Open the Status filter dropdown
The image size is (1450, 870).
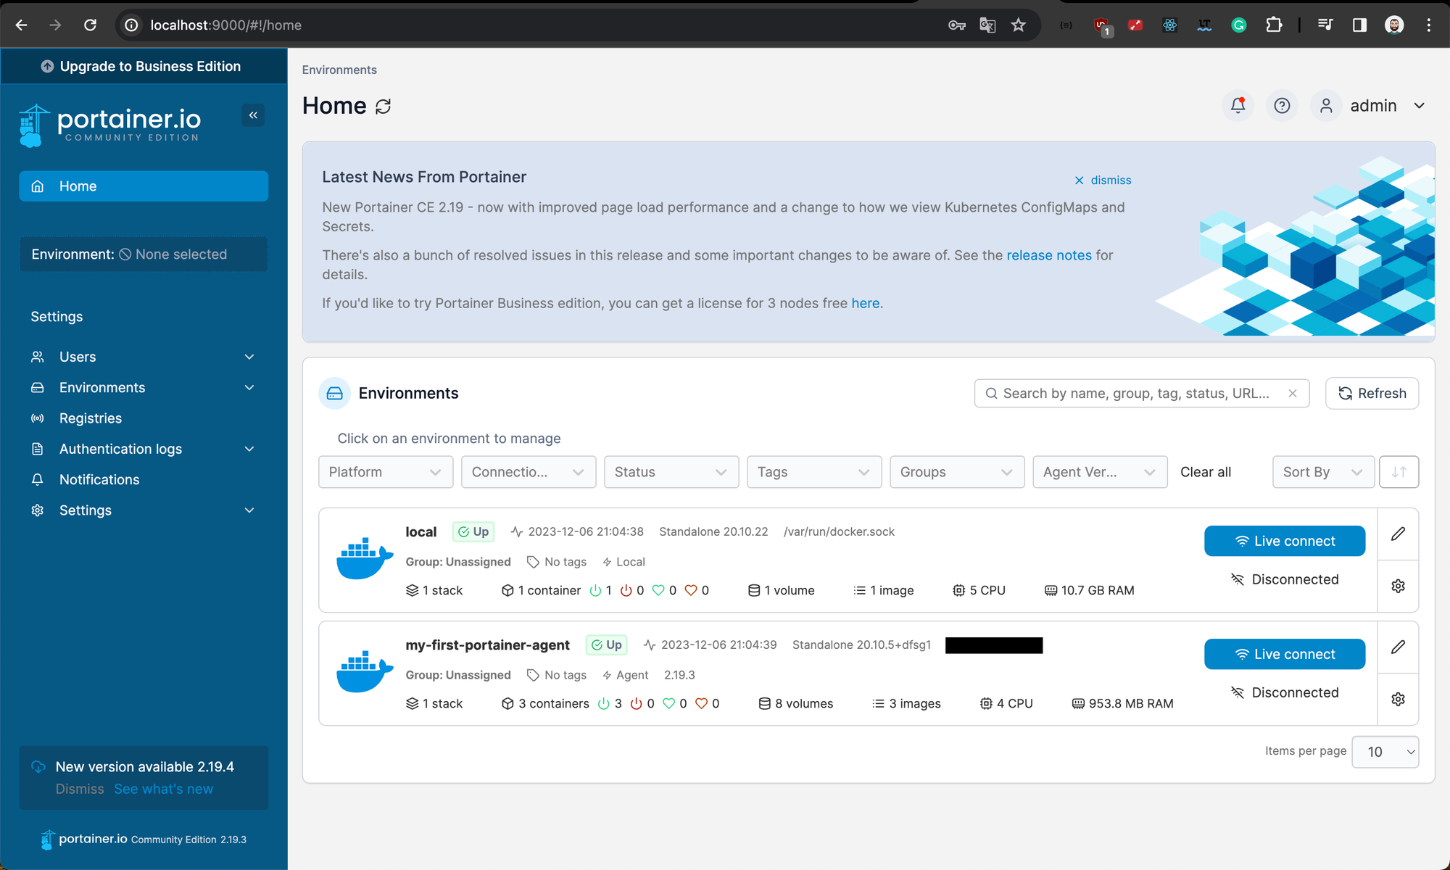point(671,472)
